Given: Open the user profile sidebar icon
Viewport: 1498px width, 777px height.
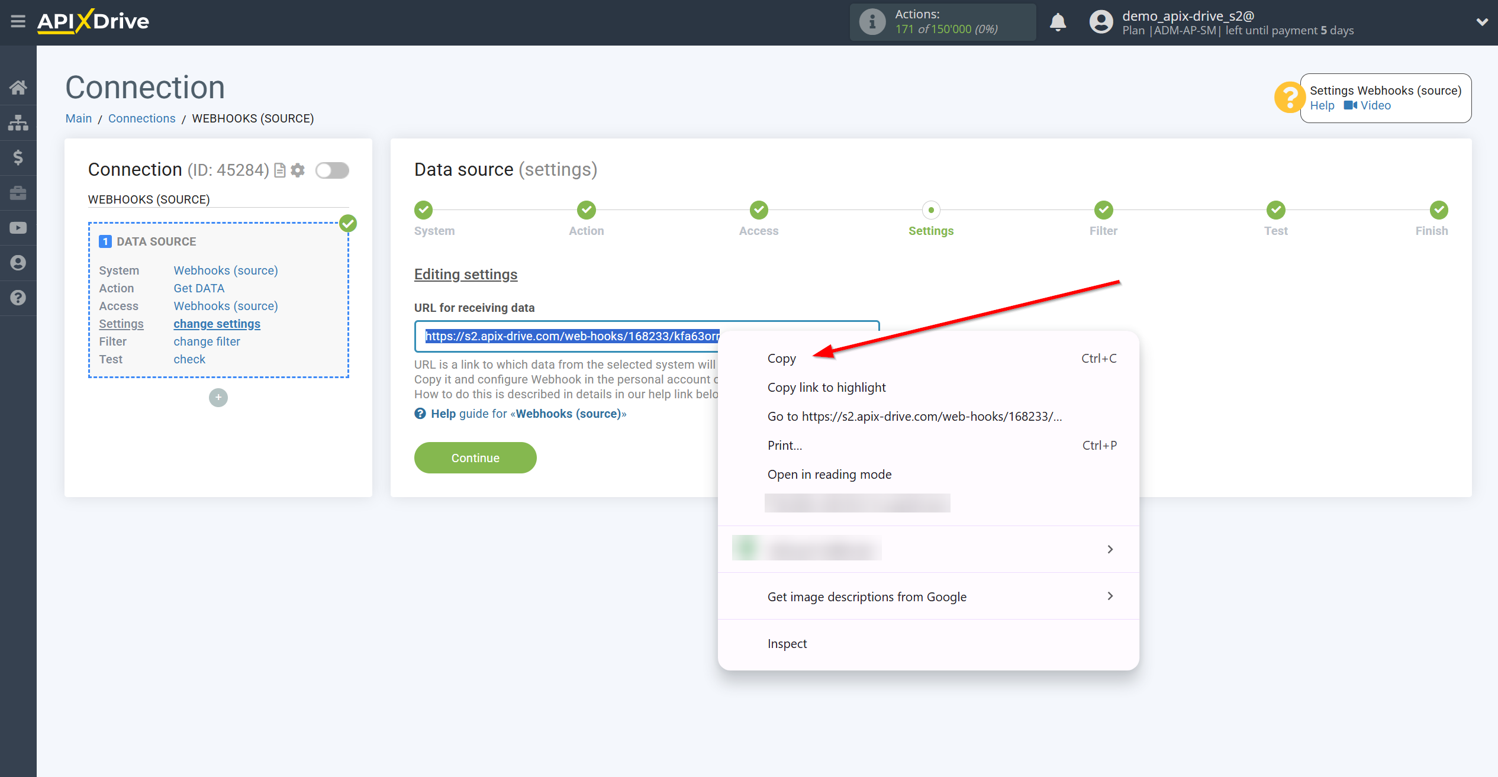Looking at the screenshot, I should tap(18, 263).
